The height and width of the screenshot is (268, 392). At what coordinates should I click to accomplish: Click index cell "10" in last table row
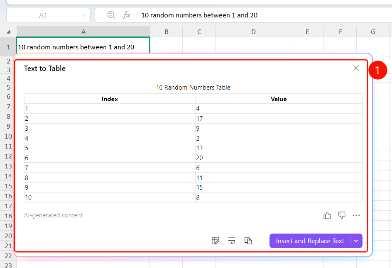[110, 197]
